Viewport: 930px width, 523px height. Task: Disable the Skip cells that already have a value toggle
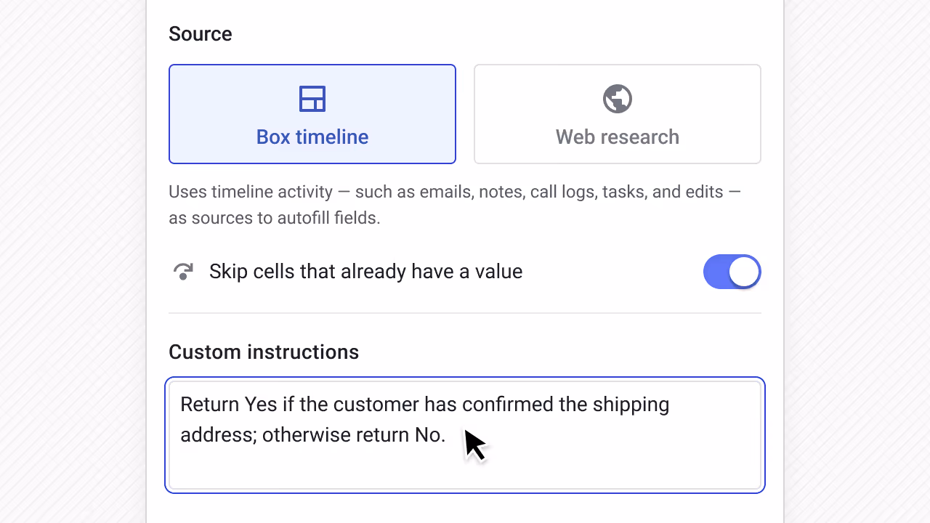click(x=732, y=271)
